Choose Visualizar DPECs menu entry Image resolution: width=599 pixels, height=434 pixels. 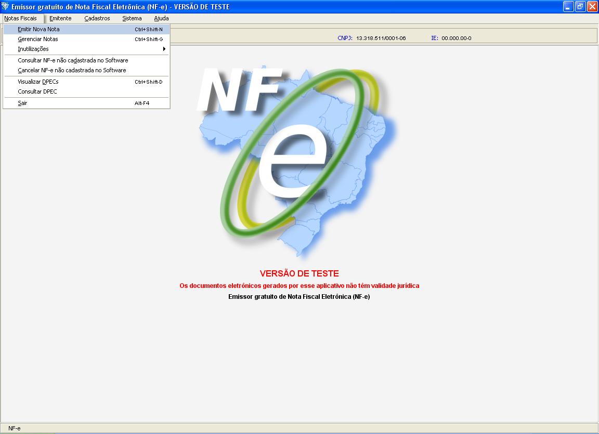87,82
